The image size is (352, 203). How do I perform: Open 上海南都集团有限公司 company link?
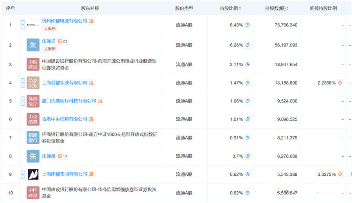tap(65, 174)
